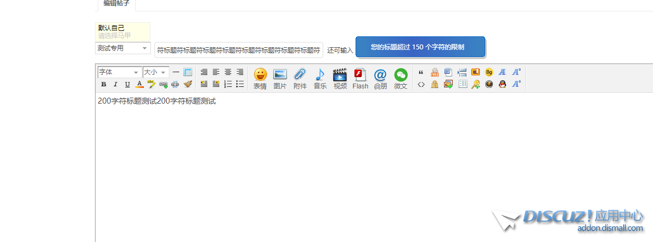Click into the post title input field
This screenshot has height=242, width=653.
[x=238, y=50]
